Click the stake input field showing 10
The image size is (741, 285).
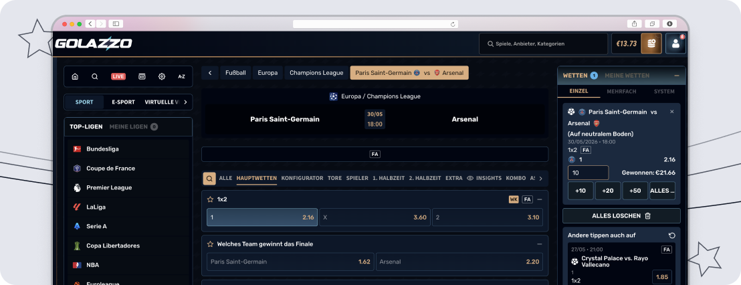click(589, 173)
